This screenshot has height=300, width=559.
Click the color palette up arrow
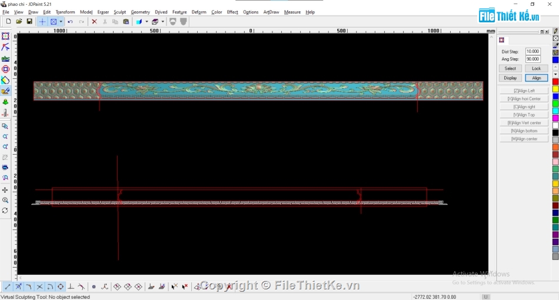coord(555,67)
